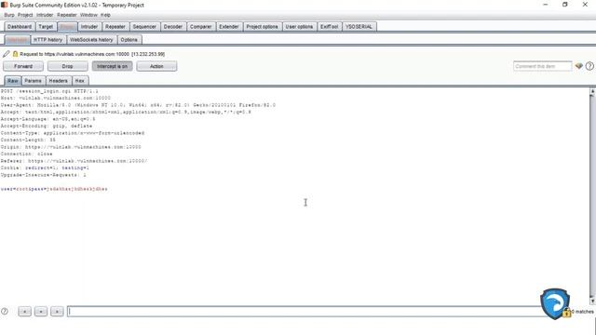
Task: Click the search-previous '<' button
Action: tap(25, 312)
